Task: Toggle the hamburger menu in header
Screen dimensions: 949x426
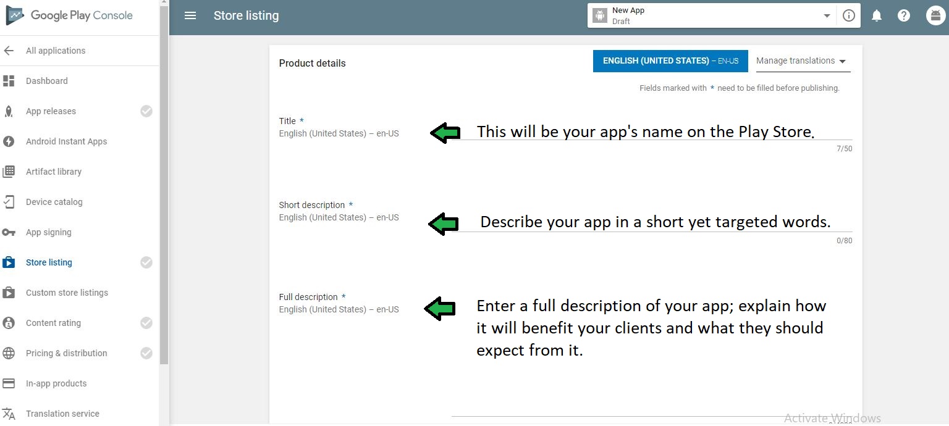Action: tap(190, 15)
